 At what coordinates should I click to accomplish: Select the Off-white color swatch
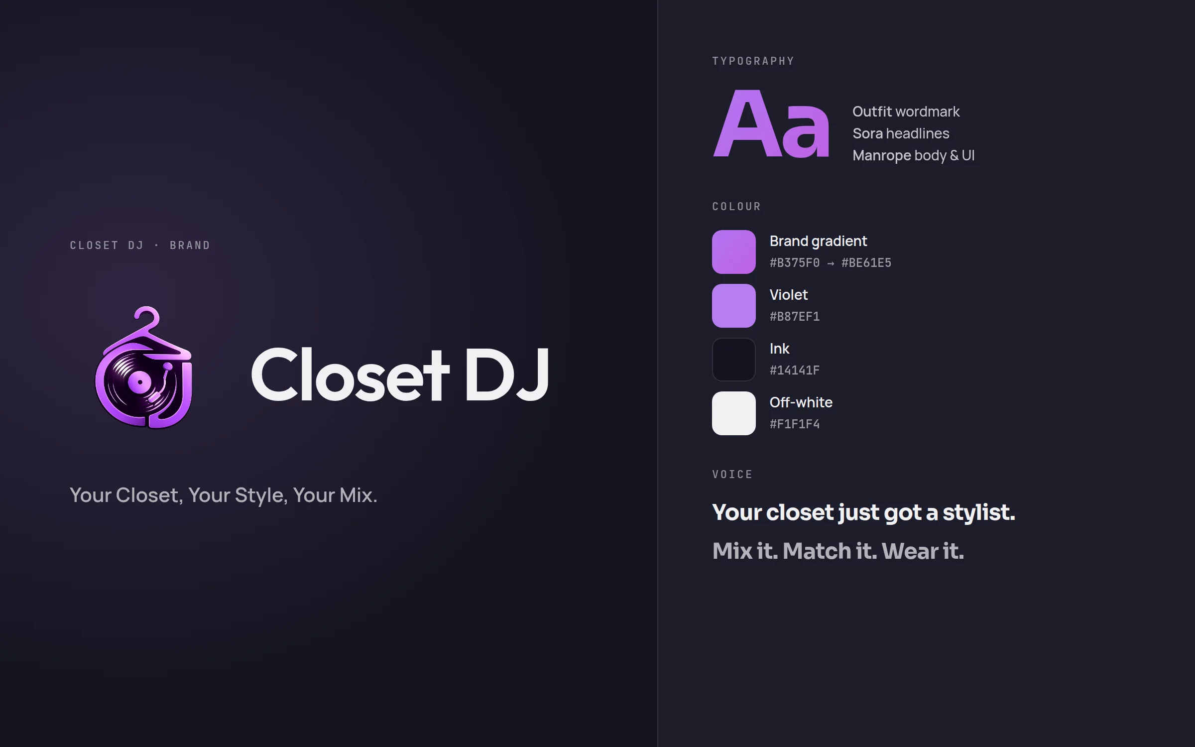tap(733, 413)
